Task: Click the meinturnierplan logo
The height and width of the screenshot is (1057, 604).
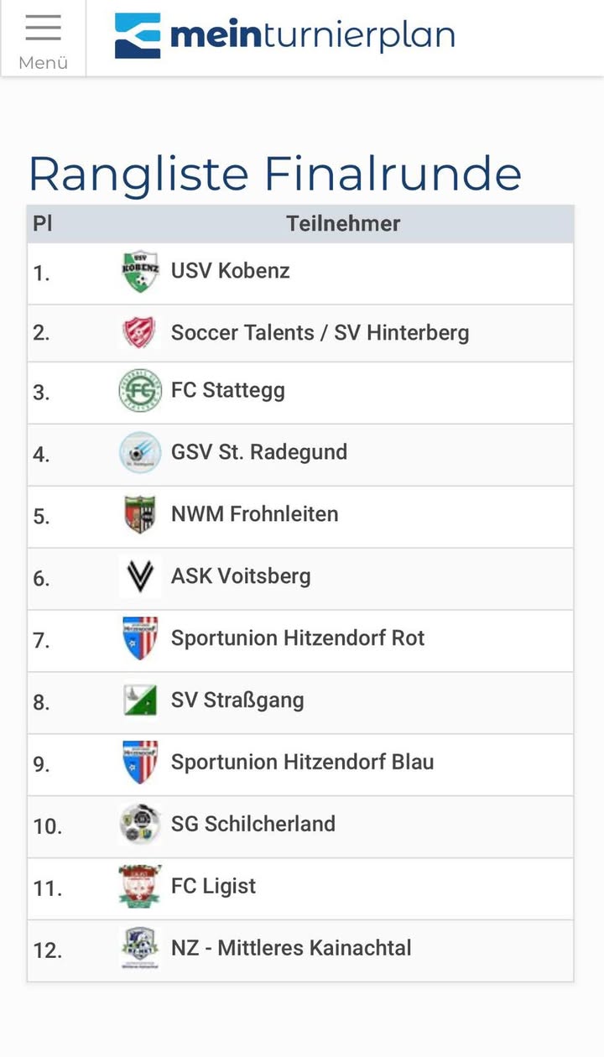Action: (284, 36)
